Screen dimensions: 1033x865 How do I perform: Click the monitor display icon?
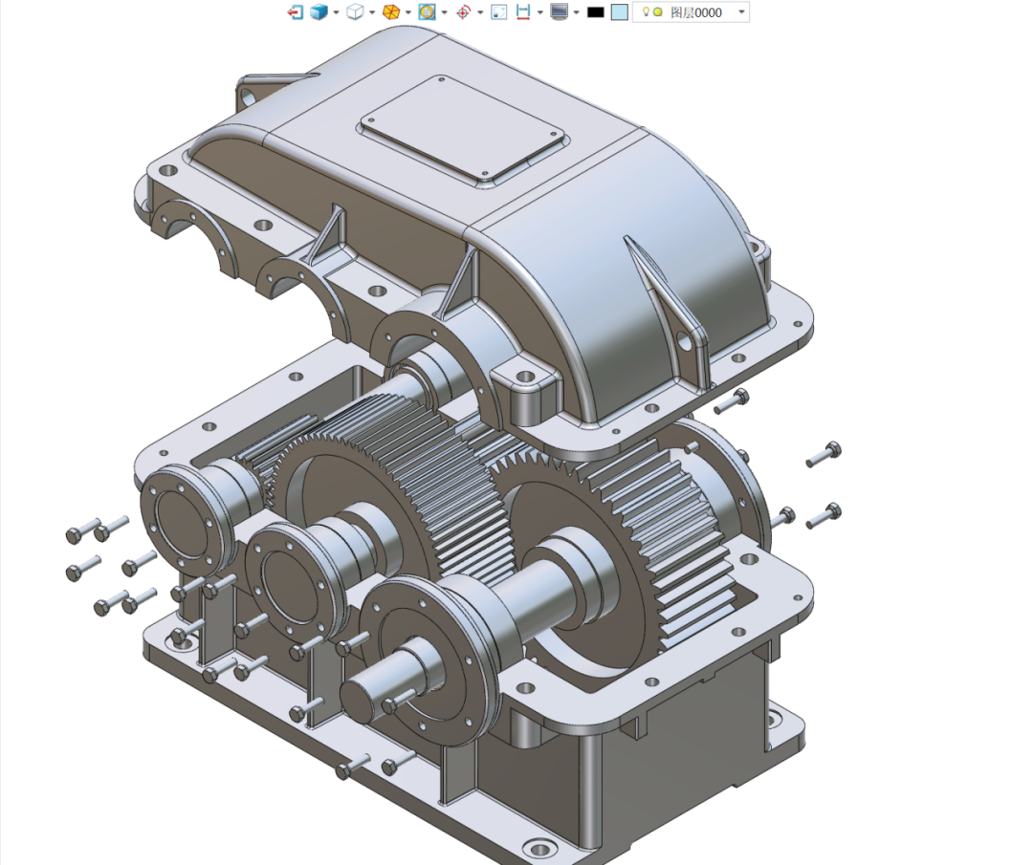point(560,11)
